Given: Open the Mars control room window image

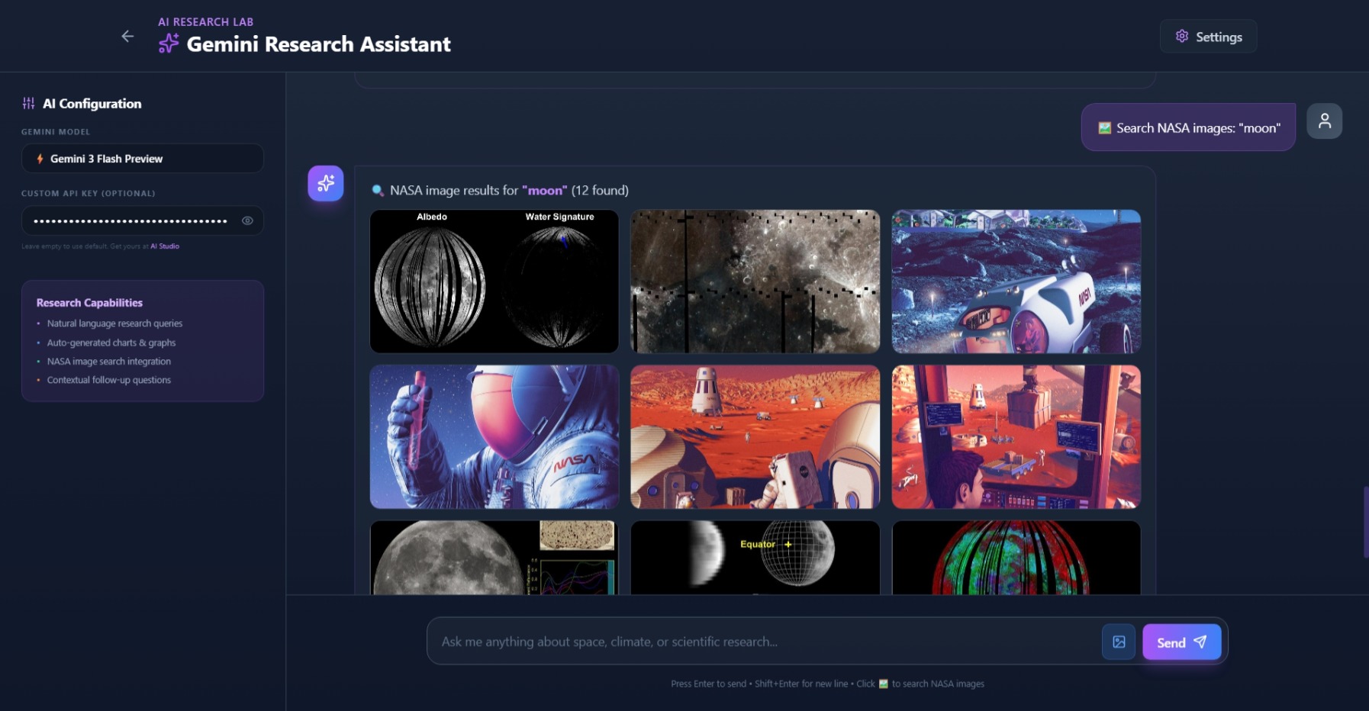Looking at the screenshot, I should point(1016,436).
